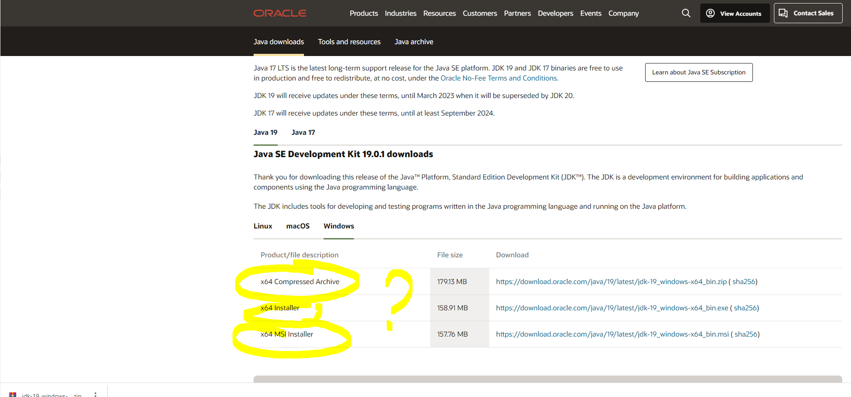The width and height of the screenshot is (851, 397).
Task: Go to the Java archive tab
Action: [413, 42]
